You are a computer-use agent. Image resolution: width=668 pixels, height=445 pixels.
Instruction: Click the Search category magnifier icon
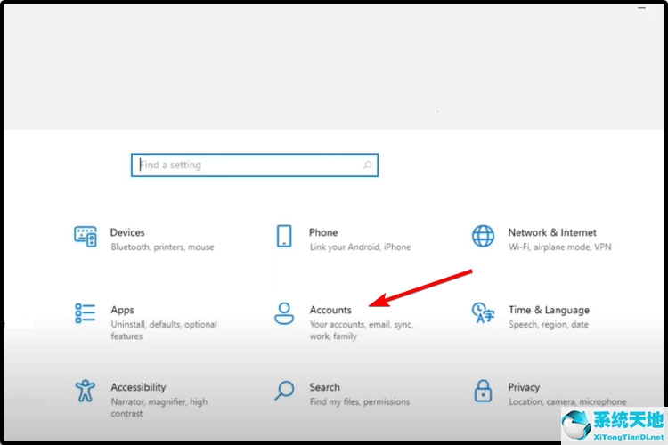(x=284, y=391)
